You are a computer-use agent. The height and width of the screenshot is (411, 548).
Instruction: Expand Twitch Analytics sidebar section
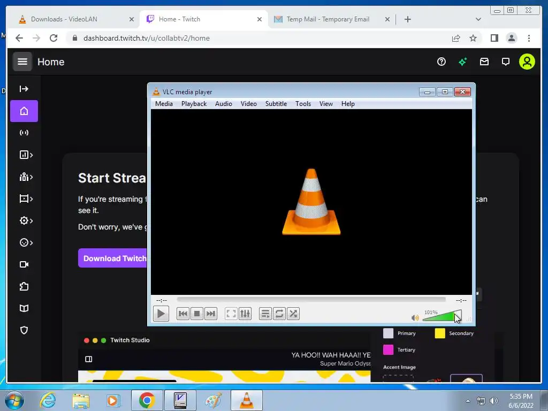[x=26, y=155]
